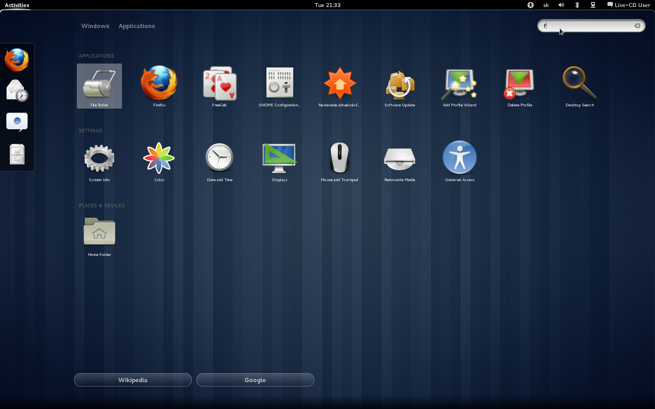Image resolution: width=655 pixels, height=409 pixels.
Task: Open Universal Access settings
Action: 460,161
